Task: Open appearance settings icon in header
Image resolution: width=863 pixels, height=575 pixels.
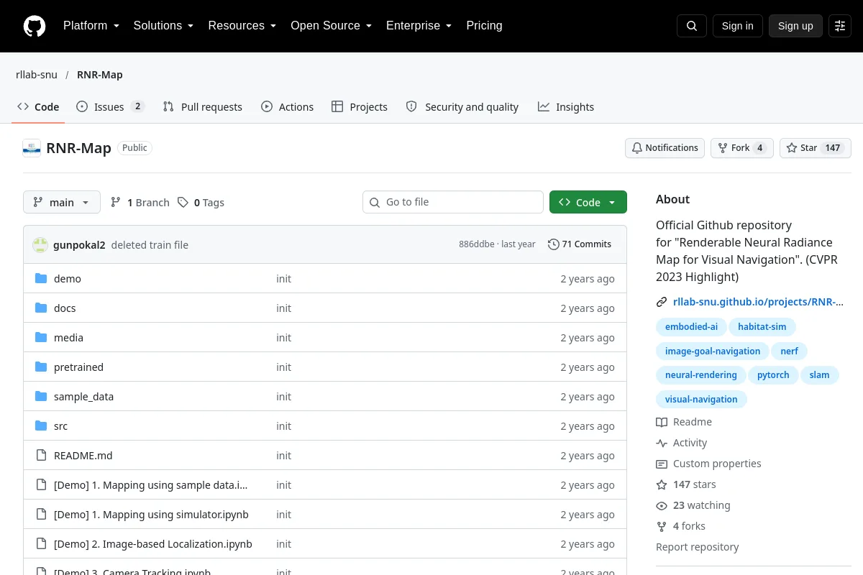Action: coord(840,26)
